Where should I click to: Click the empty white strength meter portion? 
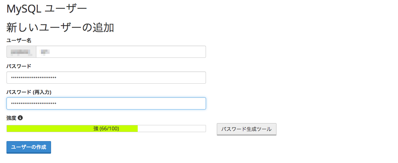click(x=172, y=129)
